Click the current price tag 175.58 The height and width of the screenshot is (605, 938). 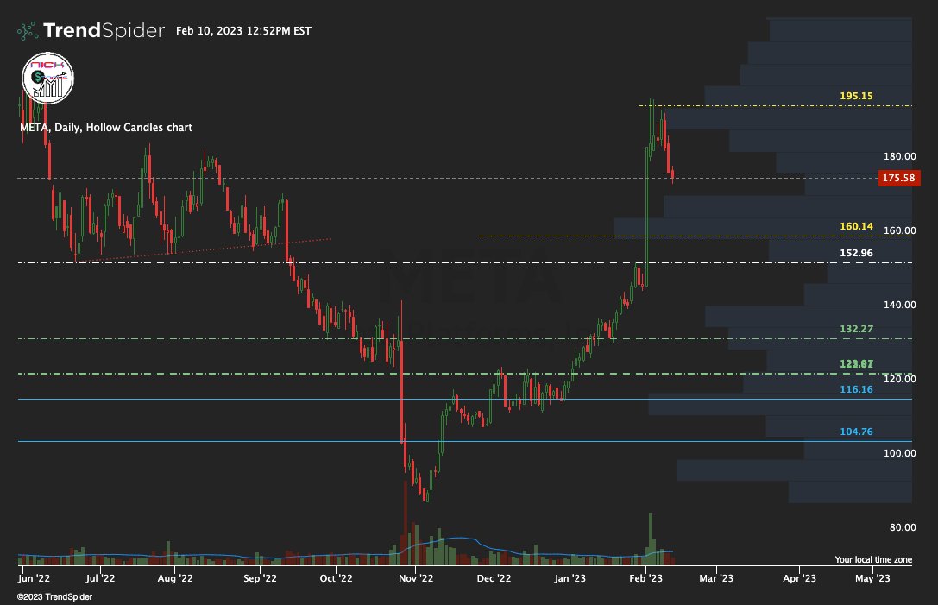[898, 178]
